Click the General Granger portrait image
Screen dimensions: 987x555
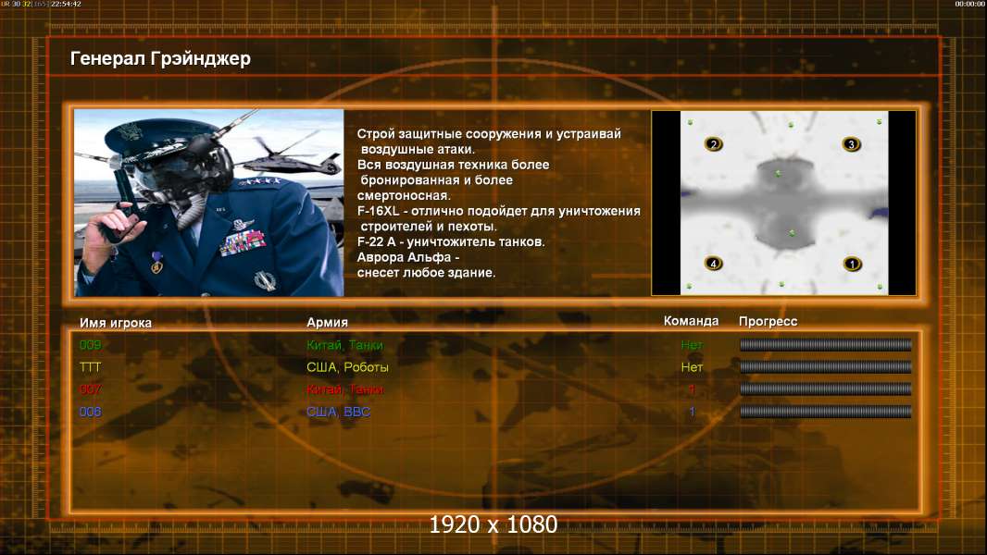point(209,203)
